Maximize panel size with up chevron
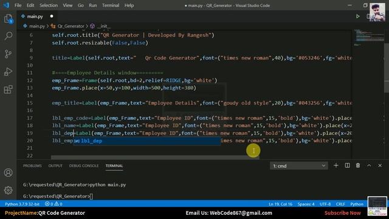The image size is (389, 219). [369, 165]
